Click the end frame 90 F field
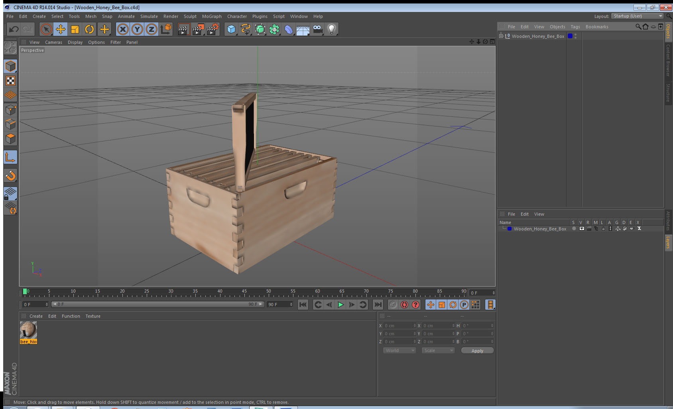Viewport: 673px width, 409px height. pyautogui.click(x=280, y=304)
